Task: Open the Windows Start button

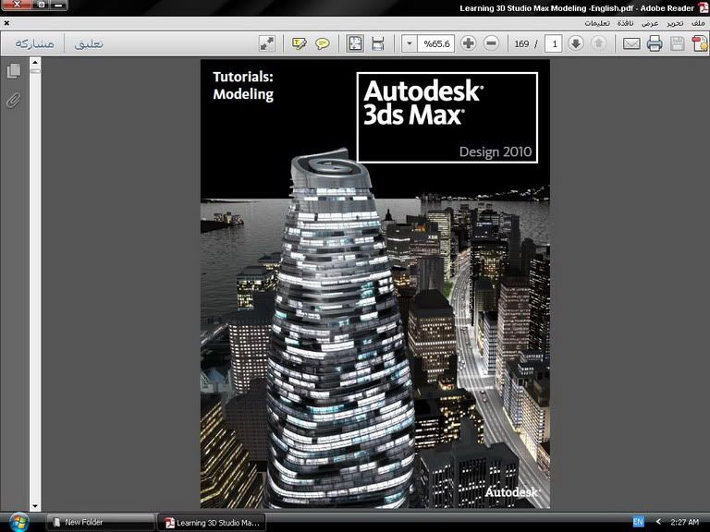Action: pyautogui.click(x=18, y=523)
